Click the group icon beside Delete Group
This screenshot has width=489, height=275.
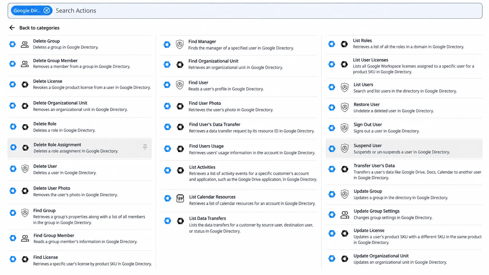25,44
